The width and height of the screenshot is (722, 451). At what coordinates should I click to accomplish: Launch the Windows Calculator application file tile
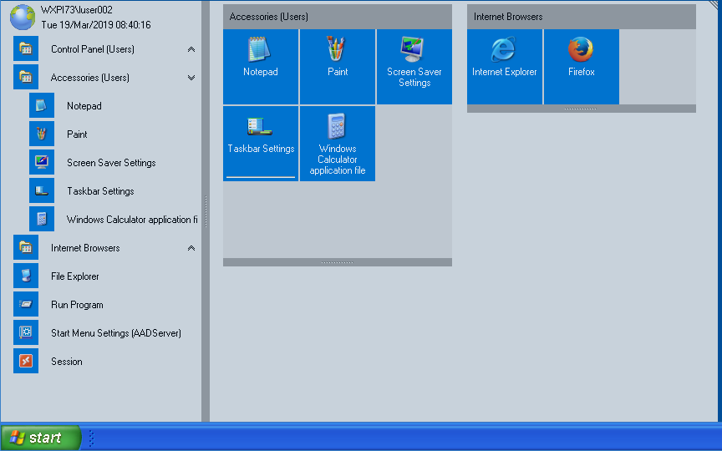[x=338, y=144]
